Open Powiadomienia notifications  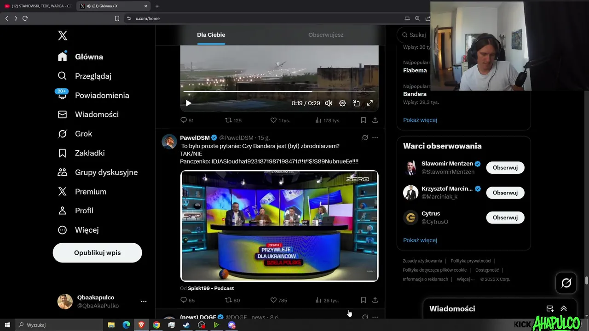click(x=93, y=95)
